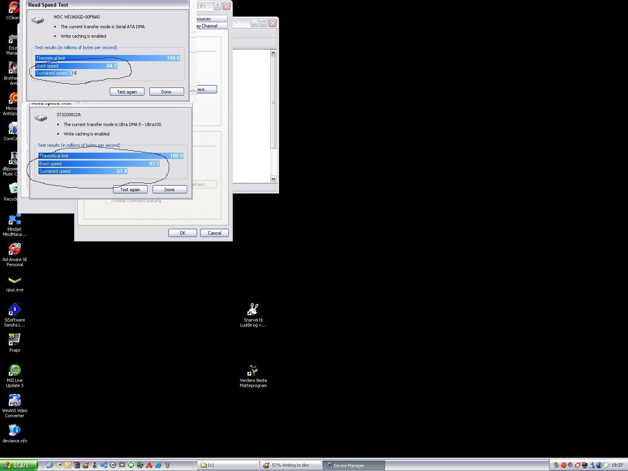Switch to D:\ taskbar window
This screenshot has width=628, height=471.
tap(228, 465)
